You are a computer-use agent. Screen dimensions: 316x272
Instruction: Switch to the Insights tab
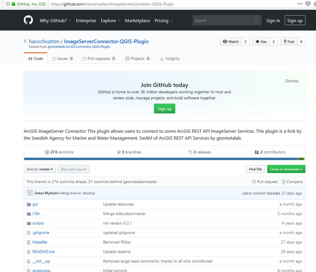tap(169, 58)
